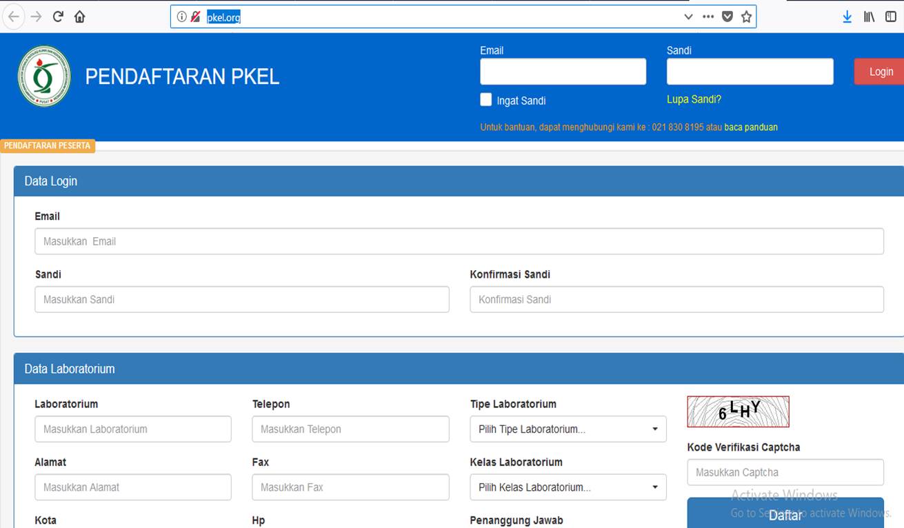Open the baca panduan help link
This screenshot has height=528, width=904.
[x=750, y=128]
